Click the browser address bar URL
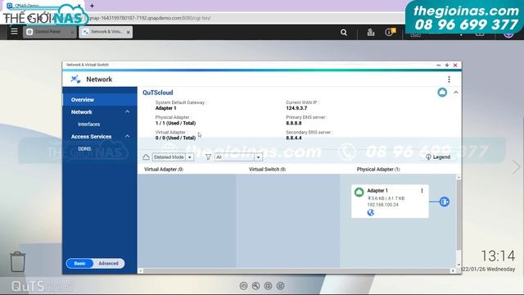The width and height of the screenshot is (524, 295). tap(150, 18)
